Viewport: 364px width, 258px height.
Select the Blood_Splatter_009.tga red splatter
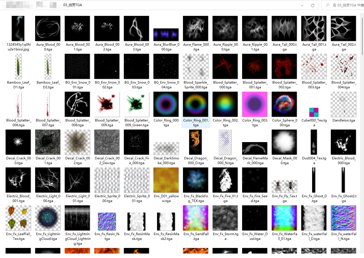(x=107, y=104)
